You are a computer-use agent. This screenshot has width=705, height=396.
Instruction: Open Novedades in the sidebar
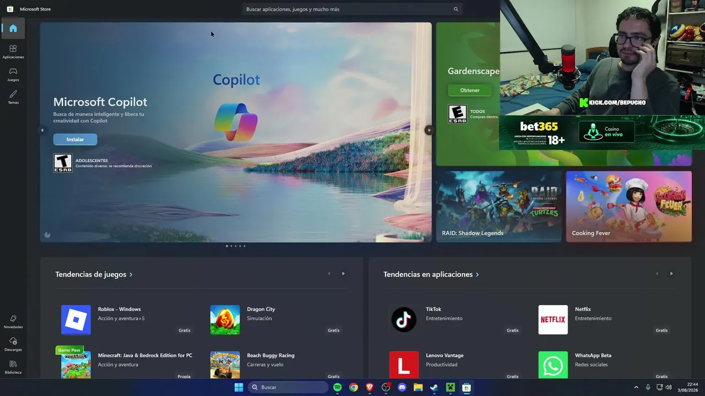tap(13, 322)
